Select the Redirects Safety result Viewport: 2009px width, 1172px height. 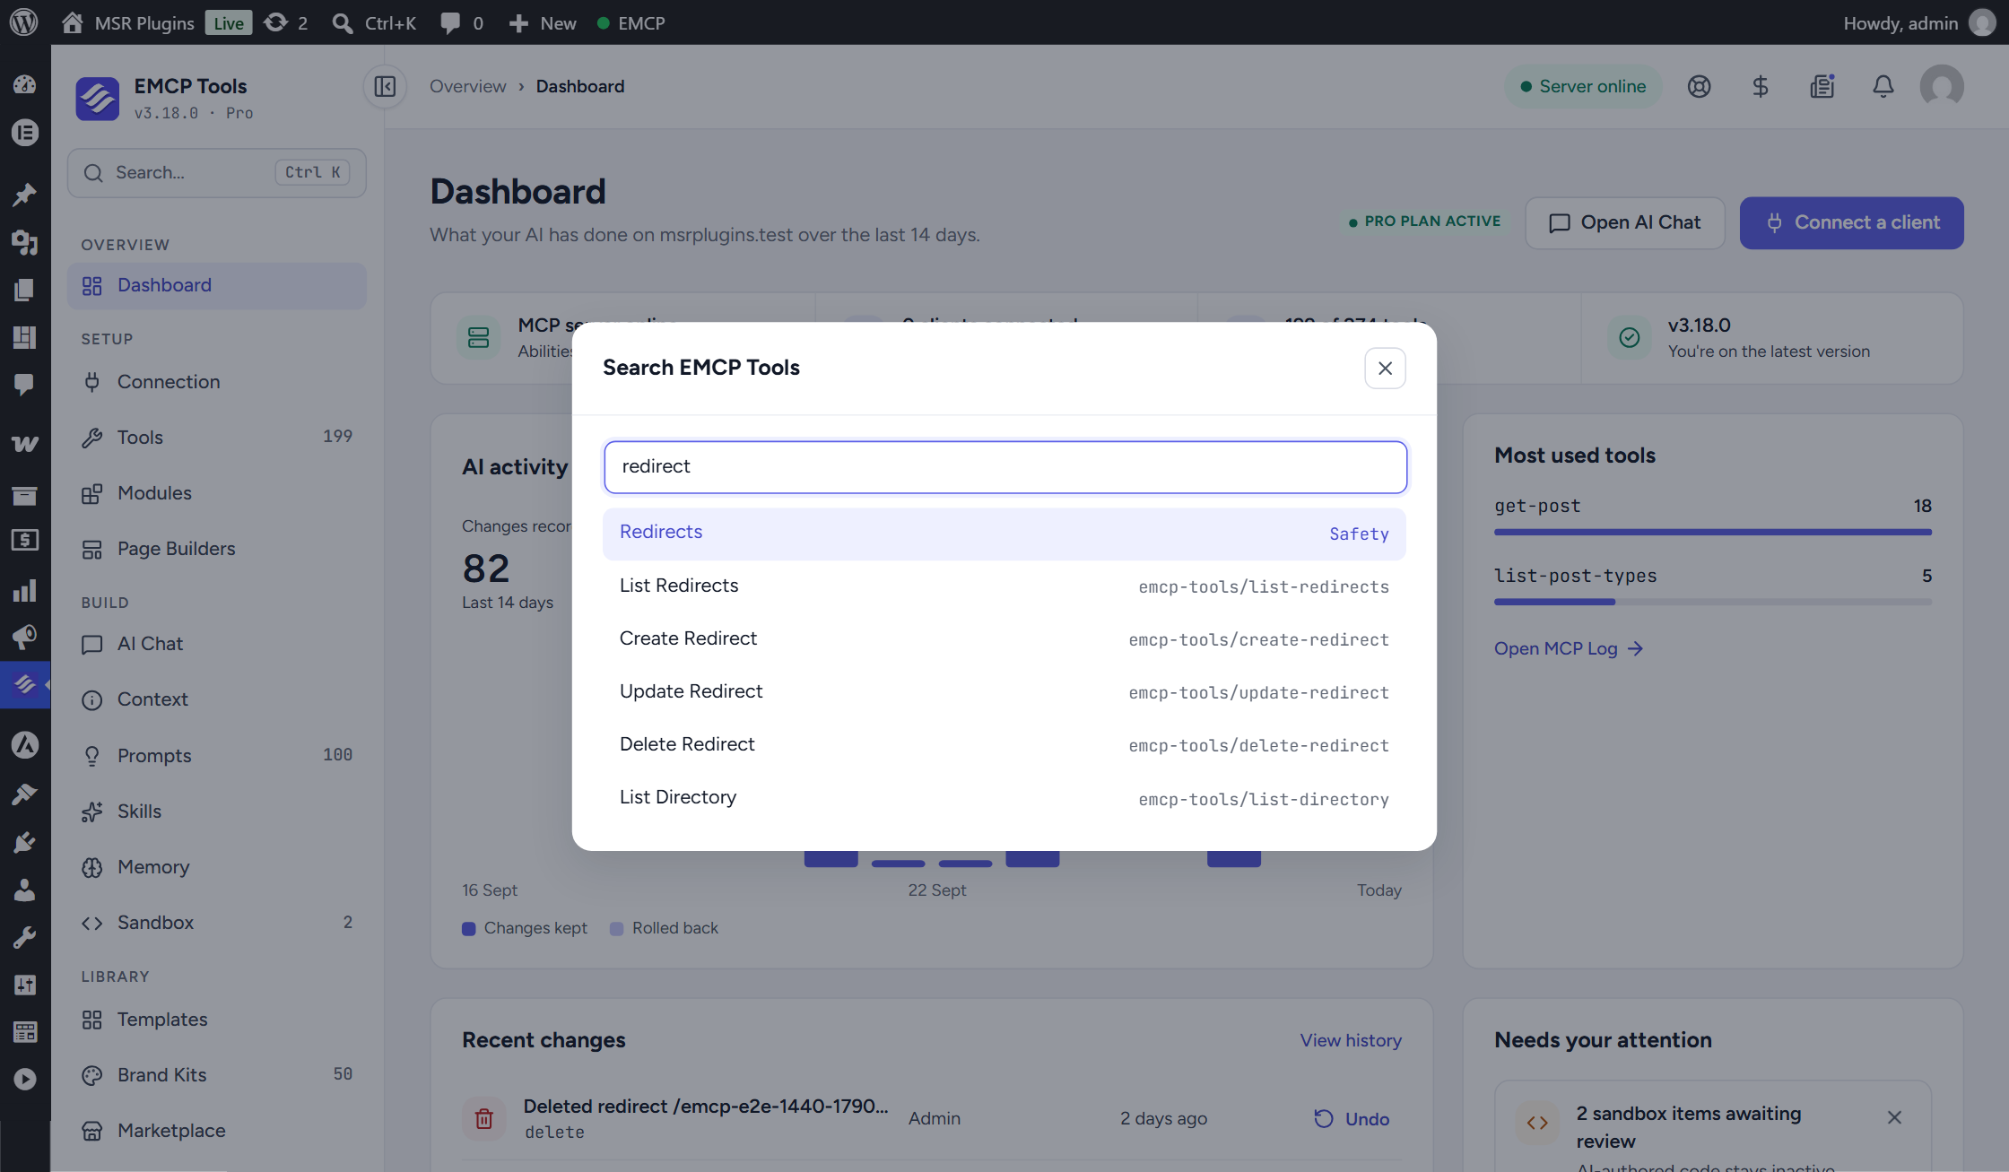pyautogui.click(x=1004, y=534)
